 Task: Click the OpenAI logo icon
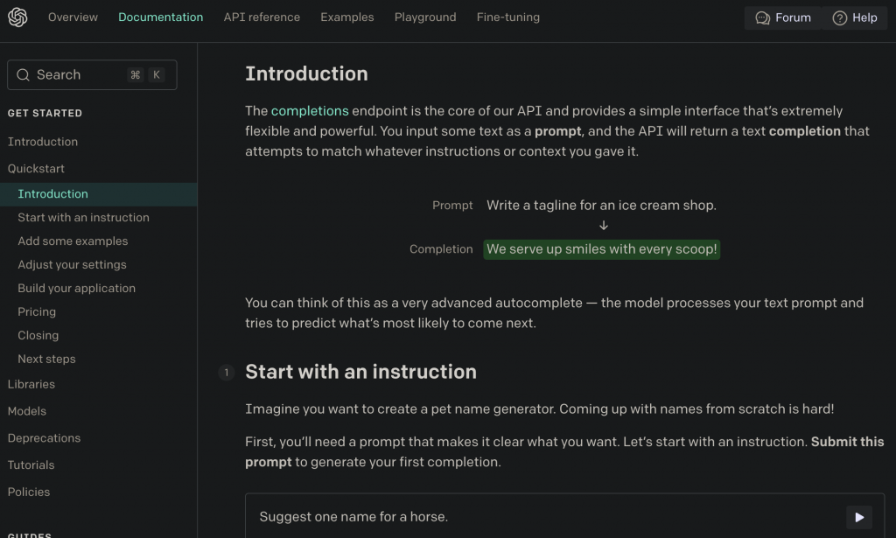17,17
